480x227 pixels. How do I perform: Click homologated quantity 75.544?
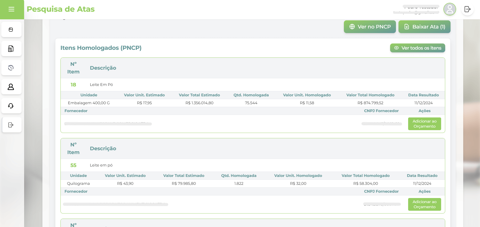click(x=251, y=103)
